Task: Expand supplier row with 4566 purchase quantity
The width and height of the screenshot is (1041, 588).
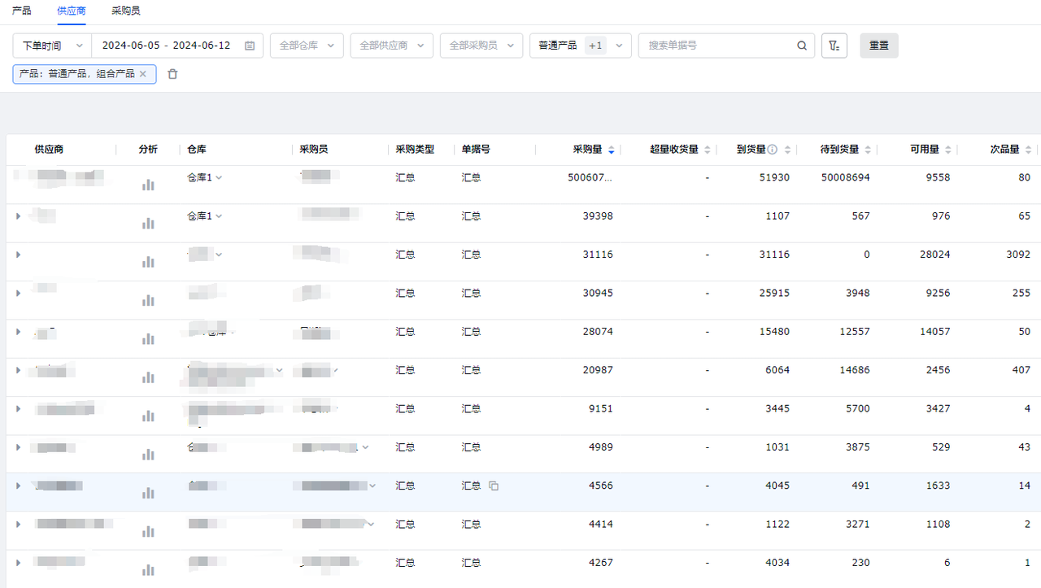Action: (18, 486)
